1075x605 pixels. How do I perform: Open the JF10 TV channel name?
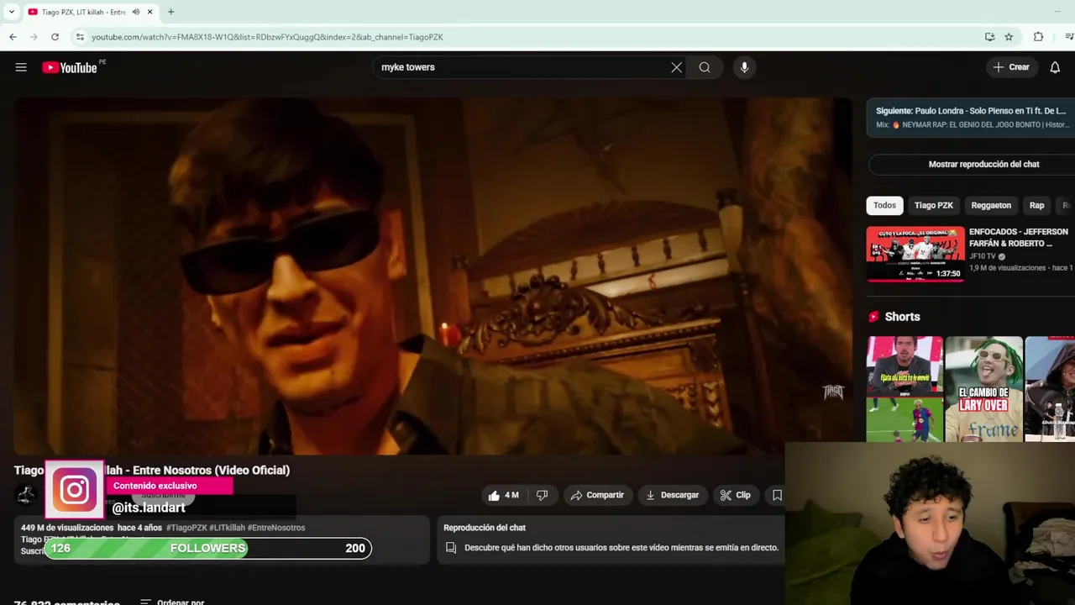tap(983, 256)
